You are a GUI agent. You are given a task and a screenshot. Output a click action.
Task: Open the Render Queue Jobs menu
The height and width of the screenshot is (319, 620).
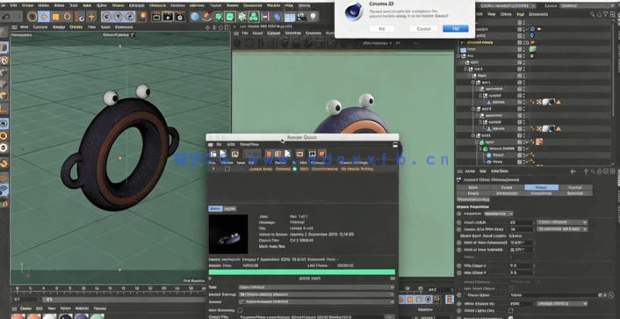[231, 145]
